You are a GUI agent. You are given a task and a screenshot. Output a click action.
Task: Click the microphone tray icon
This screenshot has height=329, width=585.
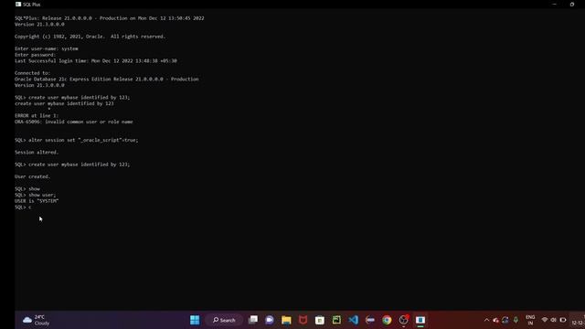point(516,320)
